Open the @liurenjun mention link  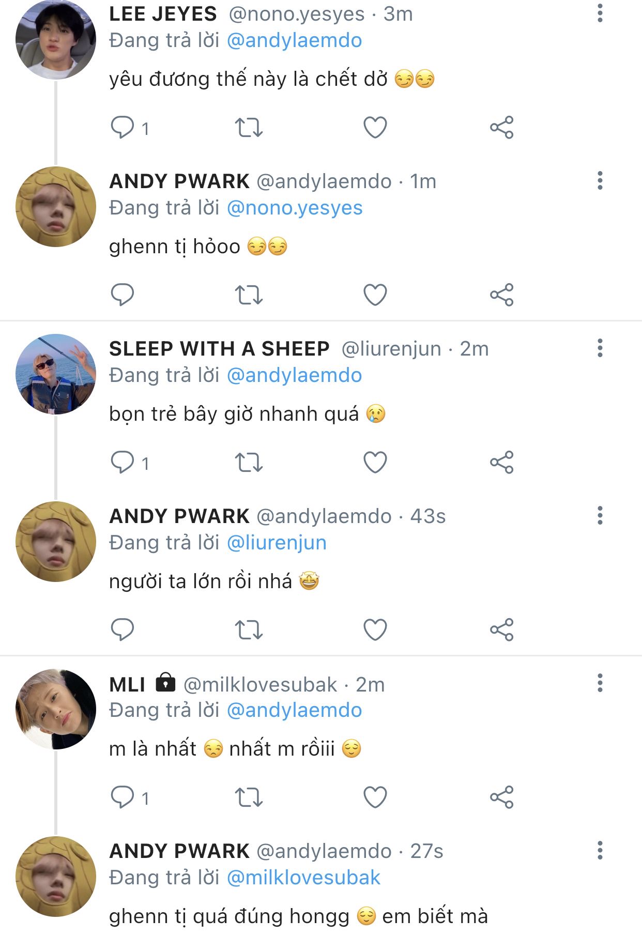(277, 543)
